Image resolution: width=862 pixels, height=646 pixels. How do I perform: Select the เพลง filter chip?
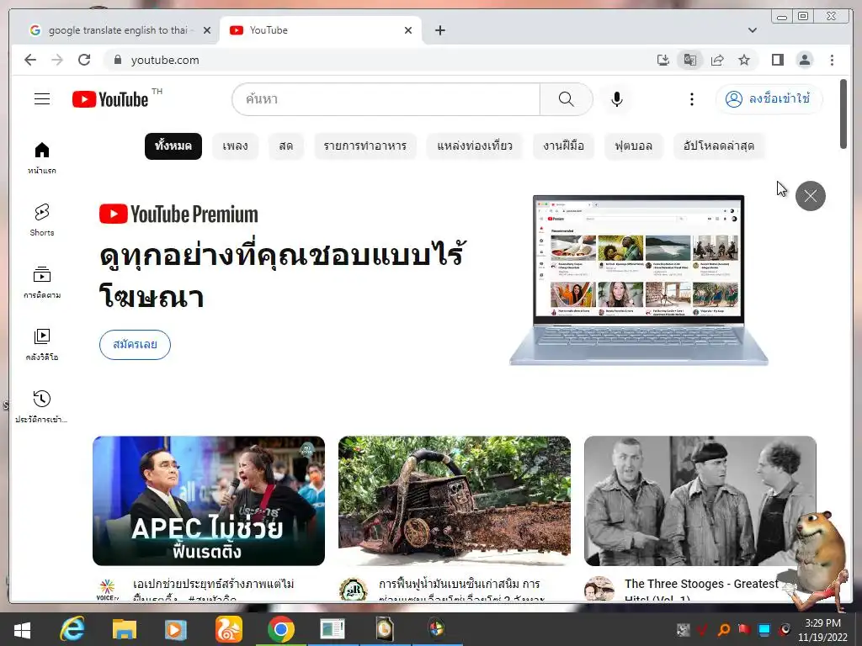pyautogui.click(x=235, y=146)
